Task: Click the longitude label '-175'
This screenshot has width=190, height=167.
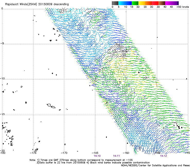Action: point(33,153)
